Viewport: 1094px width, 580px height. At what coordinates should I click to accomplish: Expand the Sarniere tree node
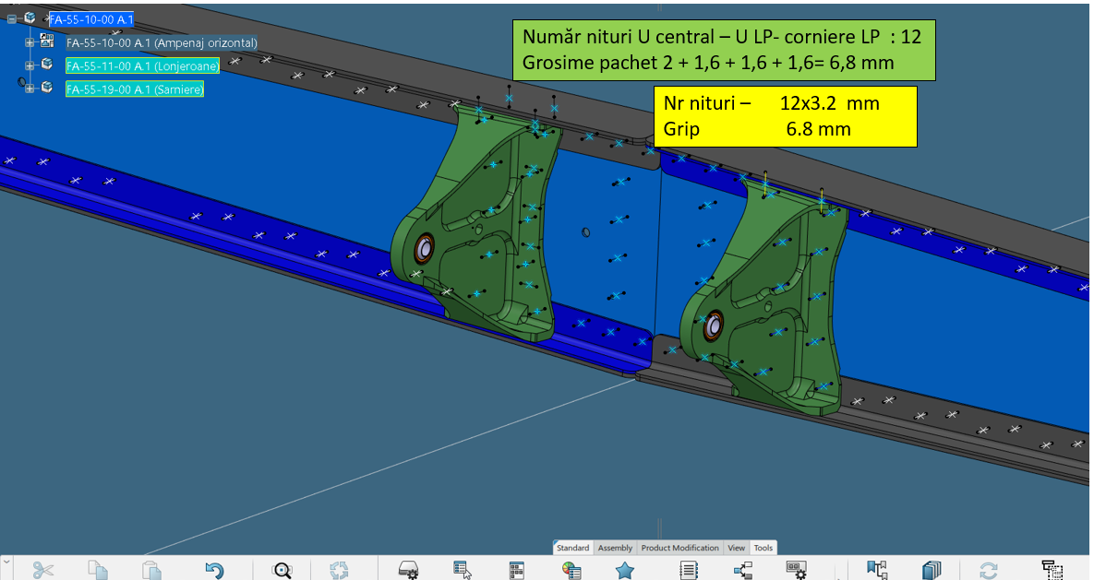30,89
